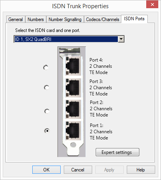Open the Number Signalling tab
This screenshot has width=161, height=180.
[x=65, y=19]
